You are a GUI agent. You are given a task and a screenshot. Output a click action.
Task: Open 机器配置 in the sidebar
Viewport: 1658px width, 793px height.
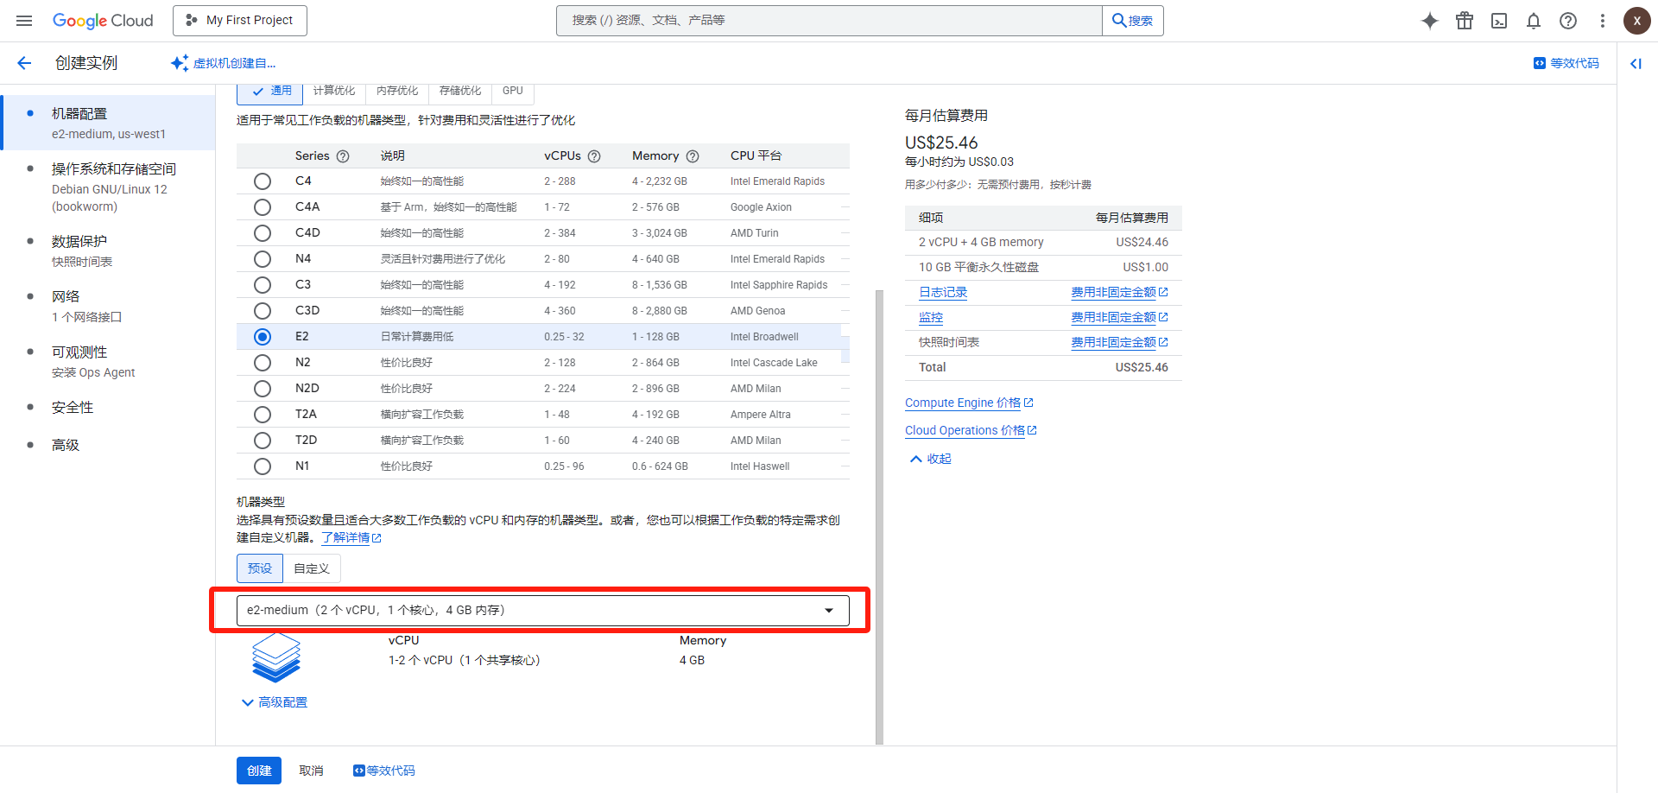[x=109, y=123]
